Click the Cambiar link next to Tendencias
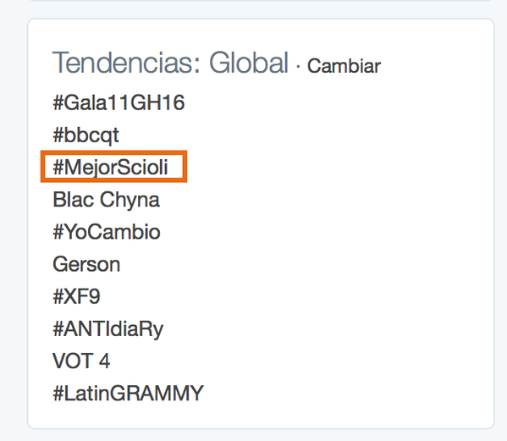Viewport: 507px width, 441px height. coord(344,66)
